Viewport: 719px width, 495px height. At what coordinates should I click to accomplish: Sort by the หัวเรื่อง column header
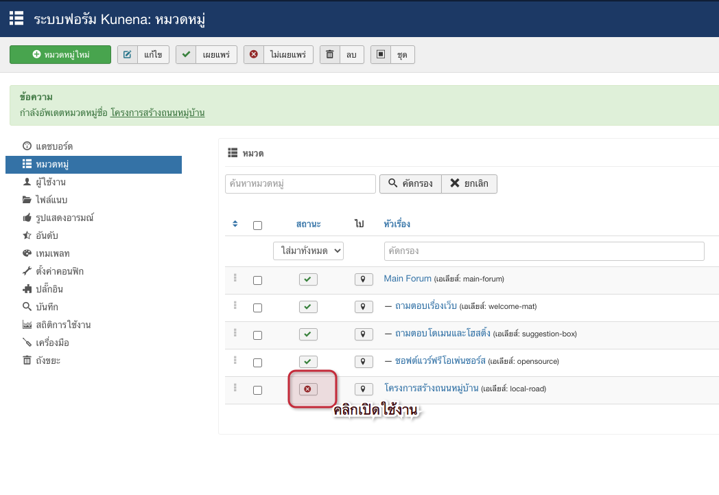click(397, 224)
